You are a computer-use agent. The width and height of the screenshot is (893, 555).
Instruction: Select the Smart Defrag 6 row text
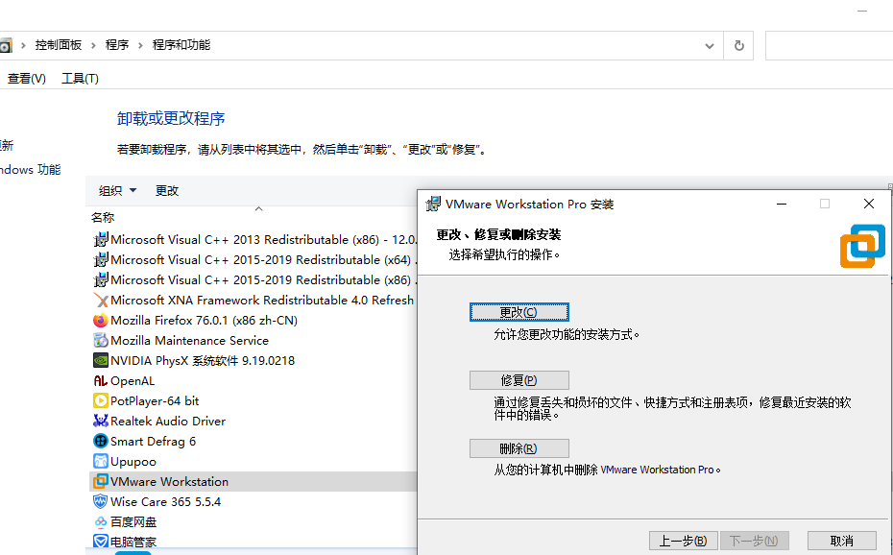(x=154, y=441)
